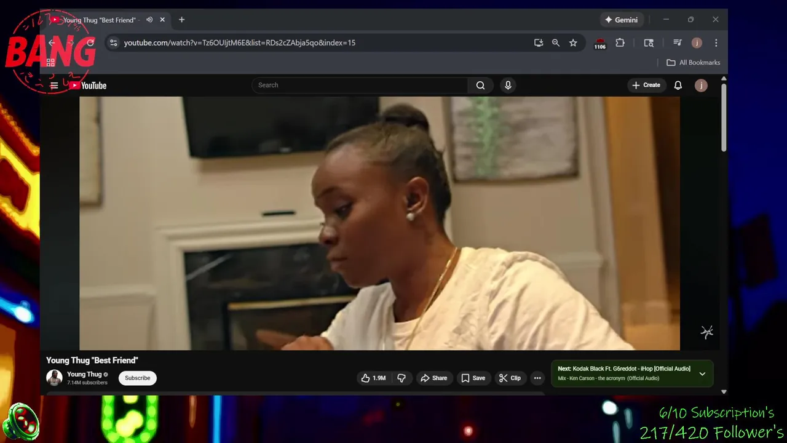Close the Young Thug Best Friend tab
The height and width of the screenshot is (443, 787).
tap(162, 20)
